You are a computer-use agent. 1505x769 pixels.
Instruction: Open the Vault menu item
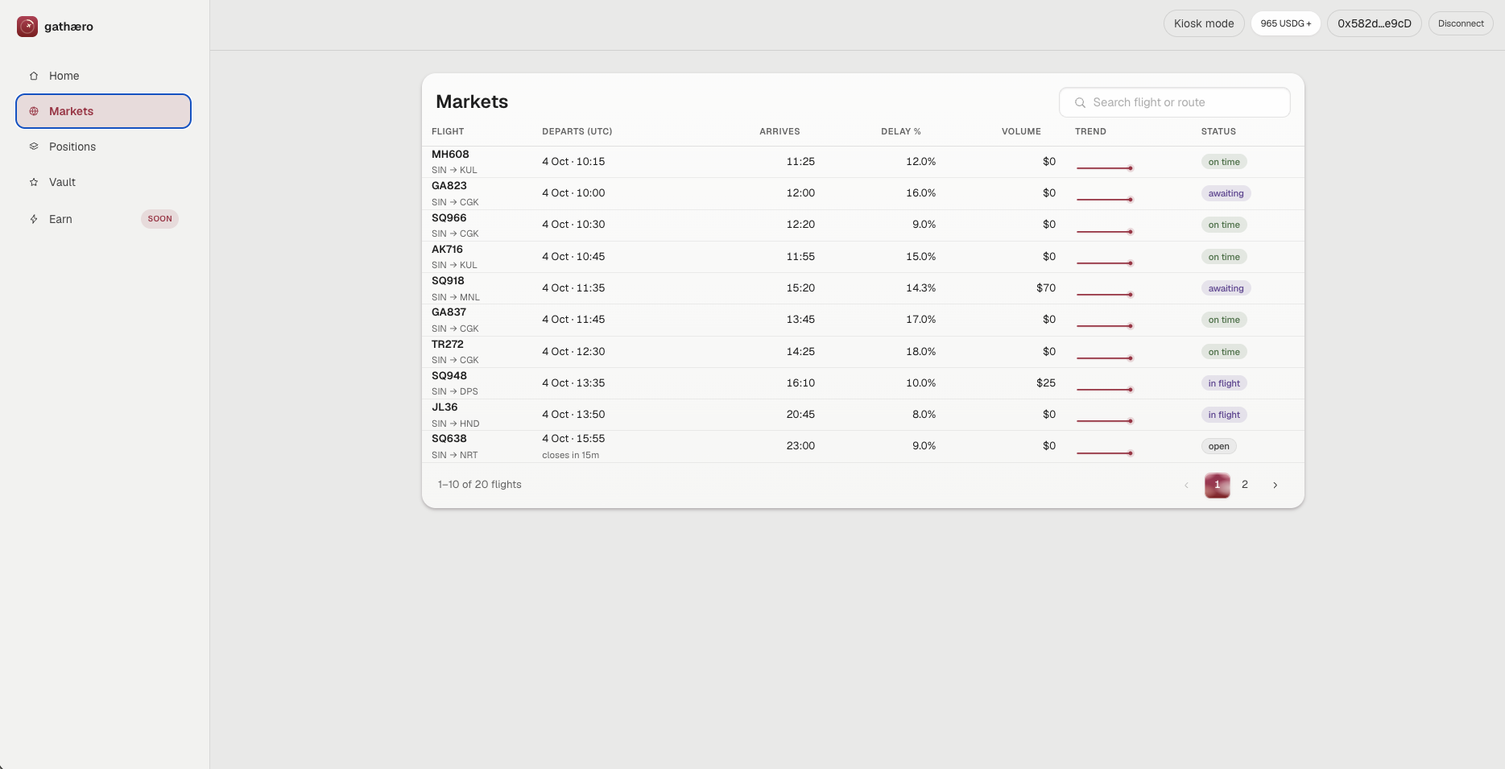tap(103, 182)
